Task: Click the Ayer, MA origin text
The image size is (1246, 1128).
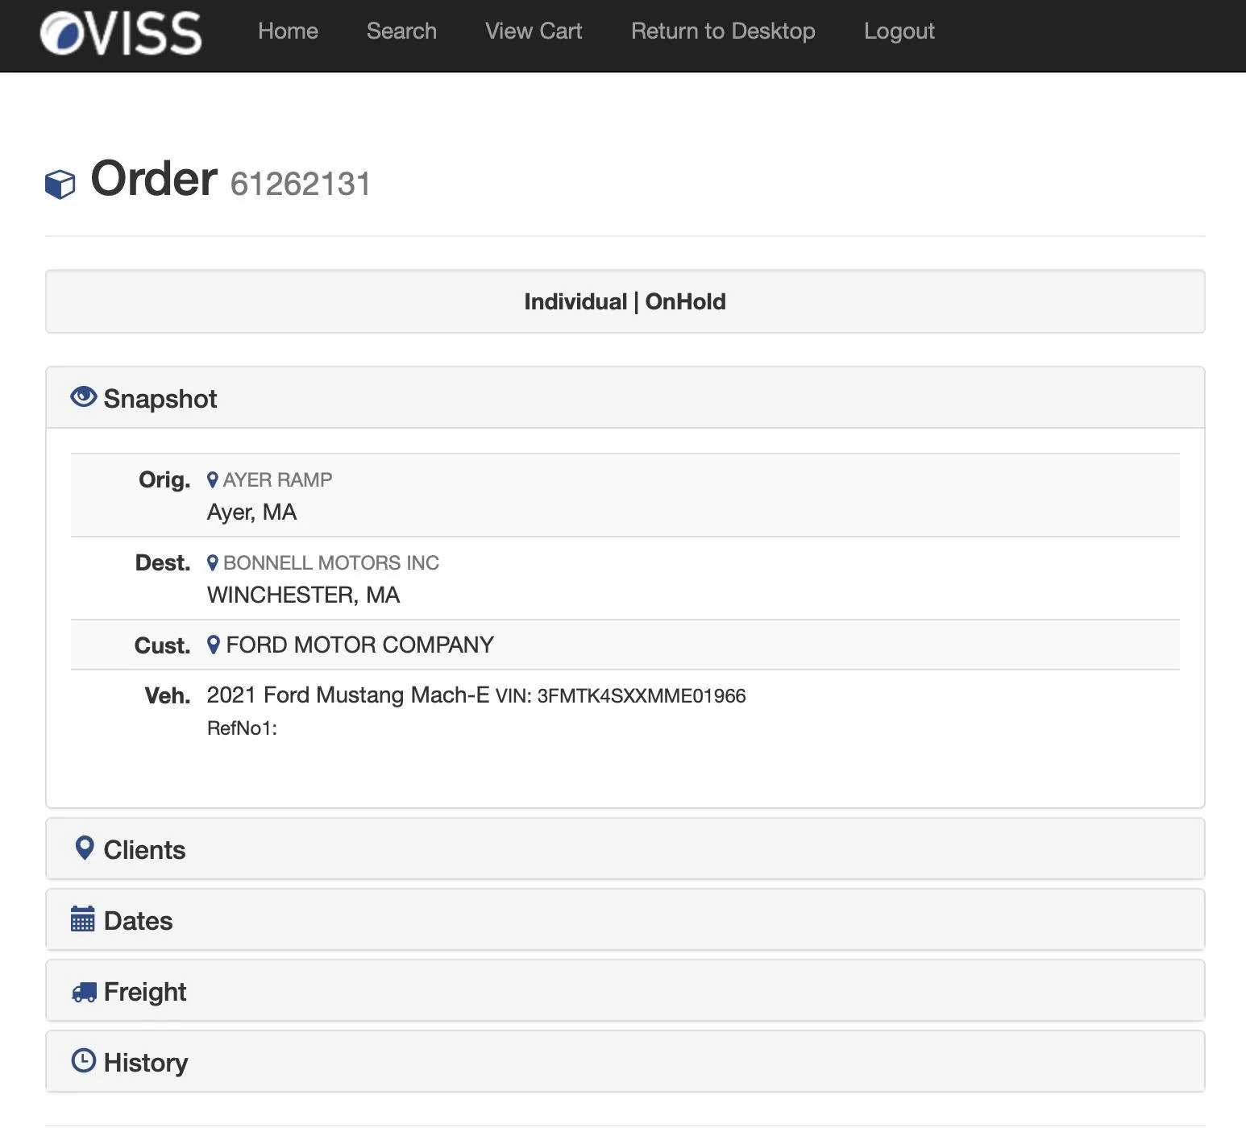Action: (x=251, y=512)
